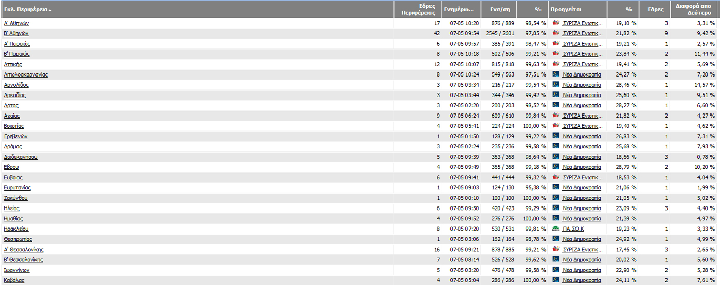The image size is (720, 285).
Task: Click the SYRIZA logo in Α' Αθηνών row
Action: [555, 23]
